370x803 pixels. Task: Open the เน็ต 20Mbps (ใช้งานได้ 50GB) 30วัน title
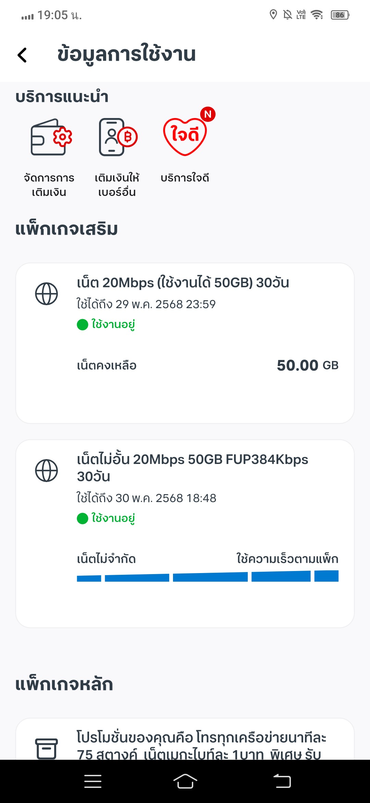point(183,283)
